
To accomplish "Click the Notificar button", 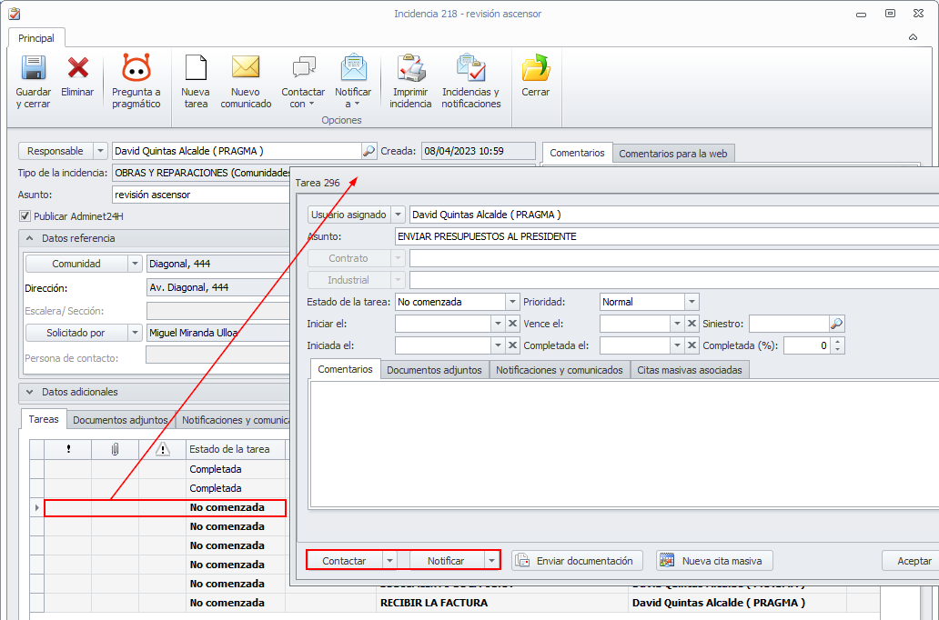I will pos(446,561).
